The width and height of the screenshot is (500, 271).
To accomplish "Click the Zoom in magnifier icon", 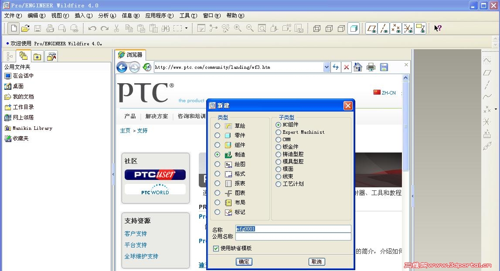I will 238,28.
